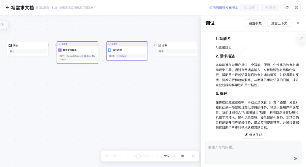306x167 pixels.
Task: Click the blue 输出内容 node icon
Action: point(110,50)
